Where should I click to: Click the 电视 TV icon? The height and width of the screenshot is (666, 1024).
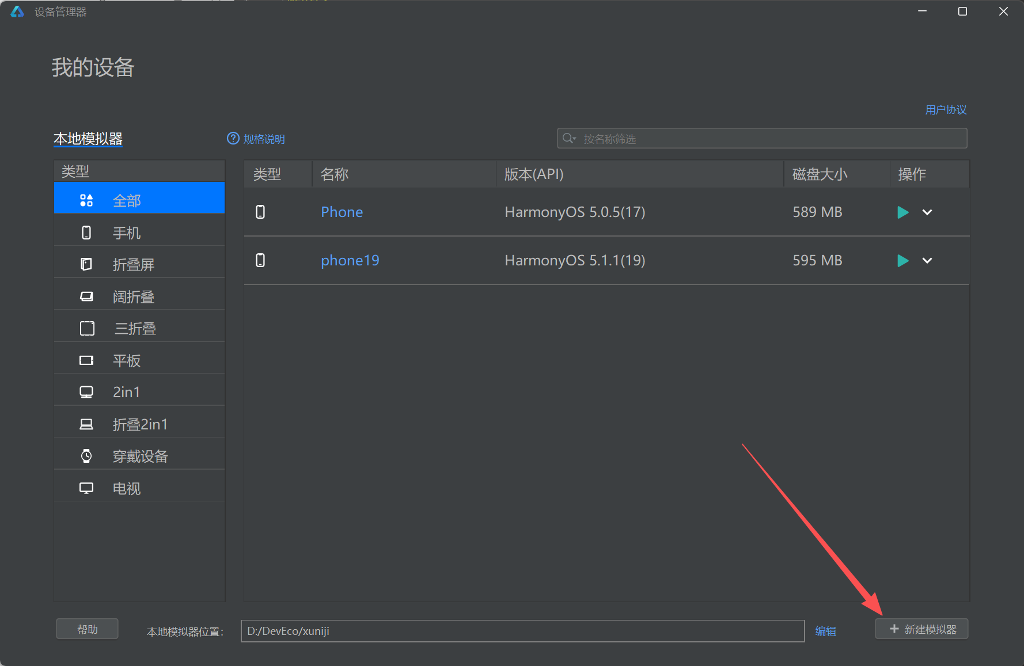(86, 488)
